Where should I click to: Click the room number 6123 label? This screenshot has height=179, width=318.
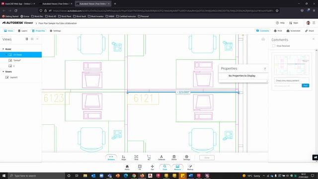point(54,98)
